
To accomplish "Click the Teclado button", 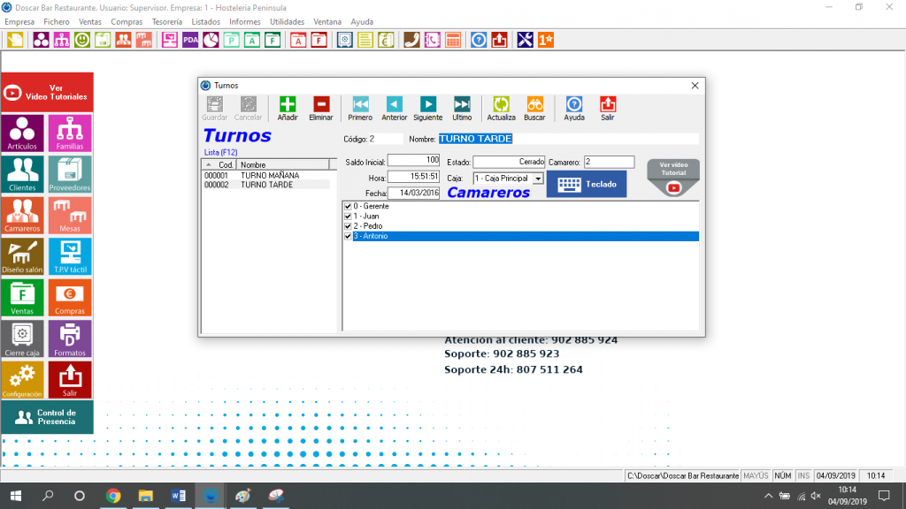I will pyautogui.click(x=587, y=184).
